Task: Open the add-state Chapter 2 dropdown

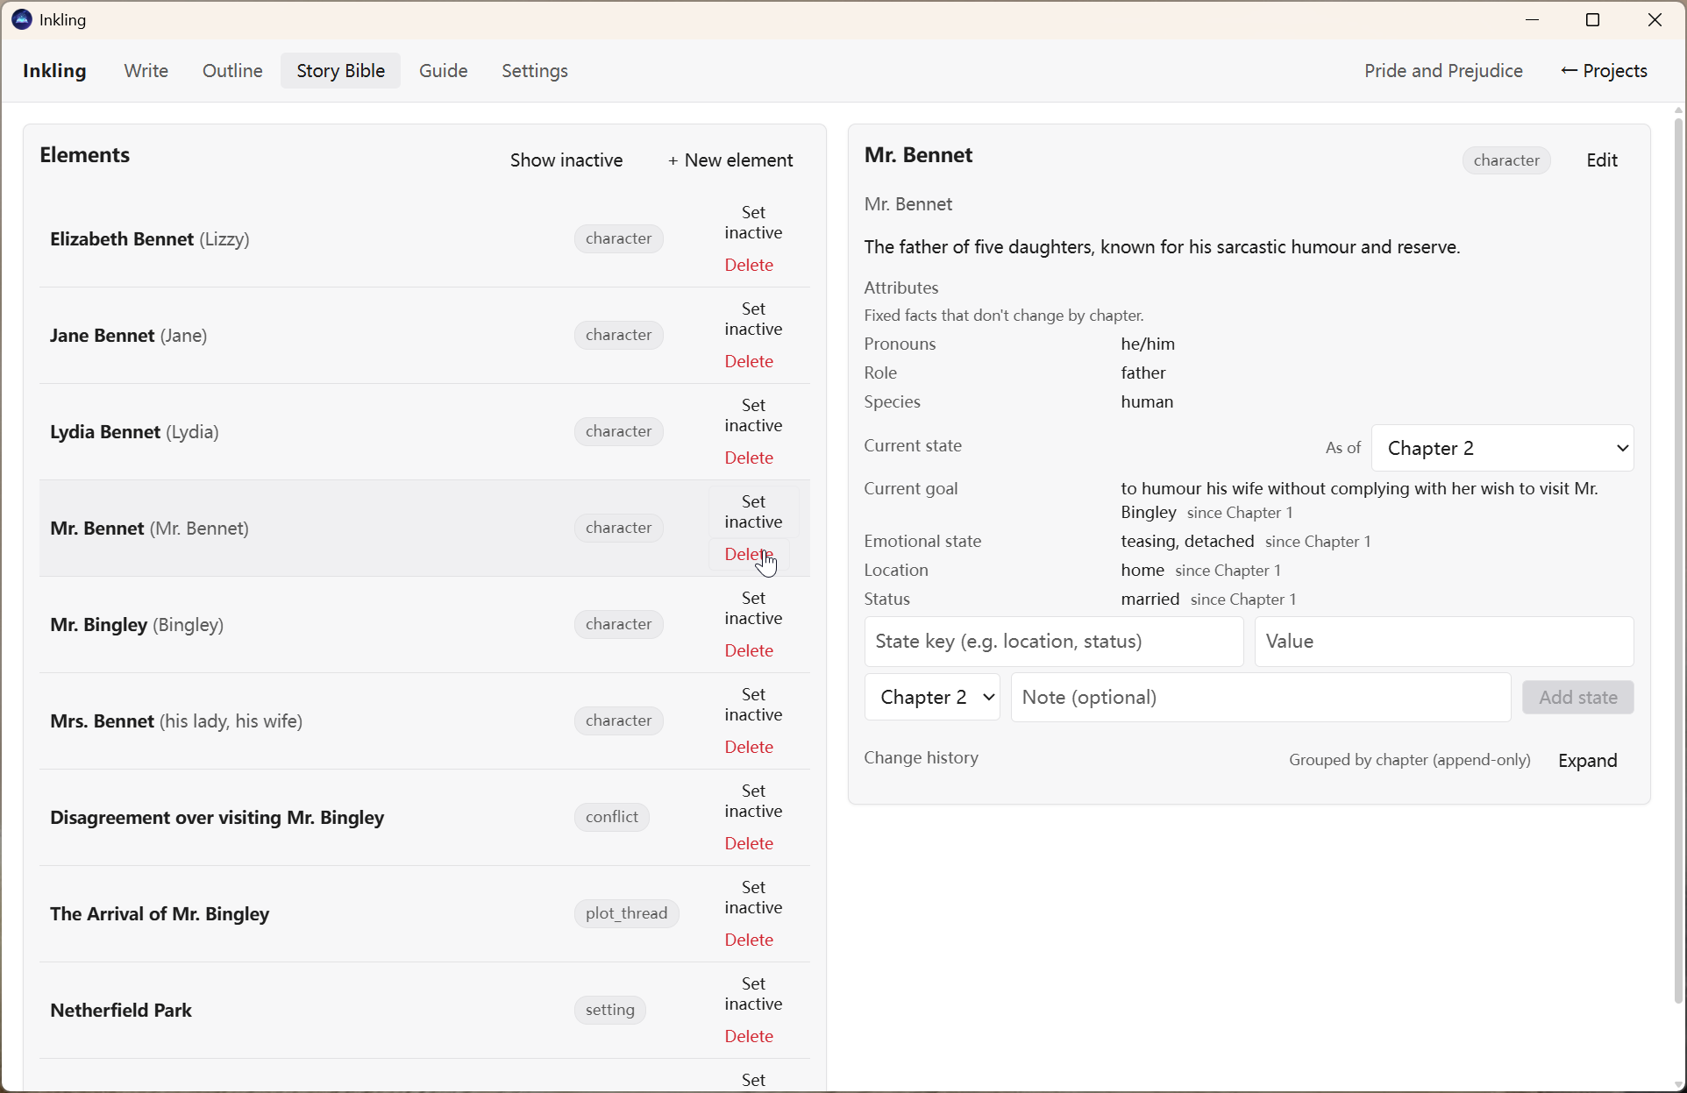Action: click(932, 698)
